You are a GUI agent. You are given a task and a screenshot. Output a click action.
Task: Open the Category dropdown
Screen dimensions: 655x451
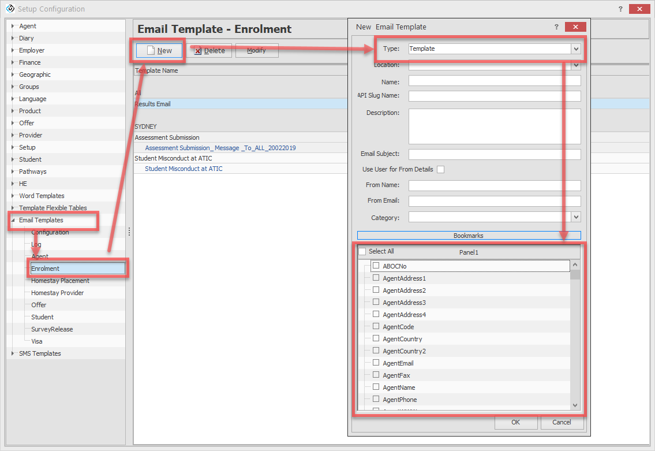tap(575, 217)
